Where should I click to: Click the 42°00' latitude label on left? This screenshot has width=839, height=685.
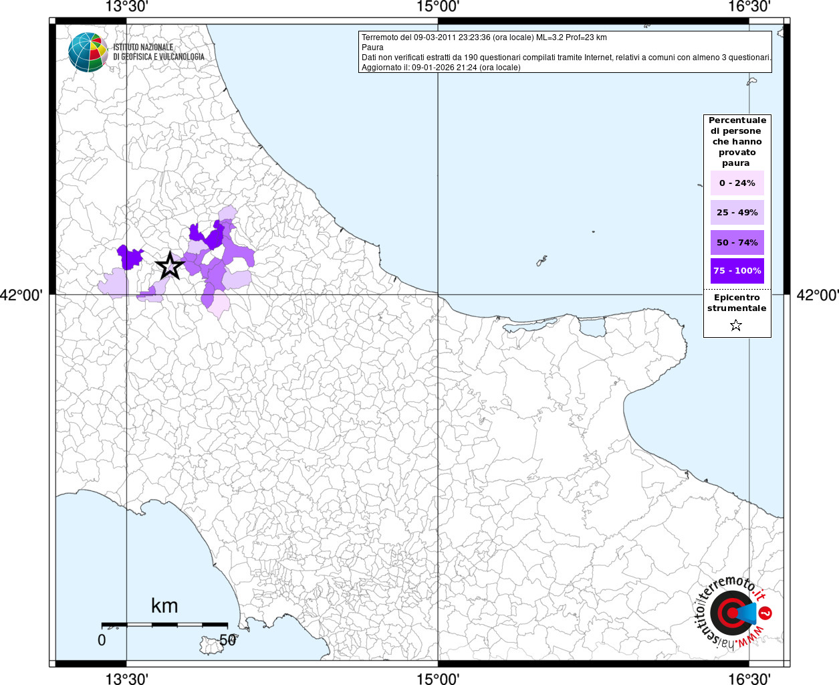click(21, 295)
